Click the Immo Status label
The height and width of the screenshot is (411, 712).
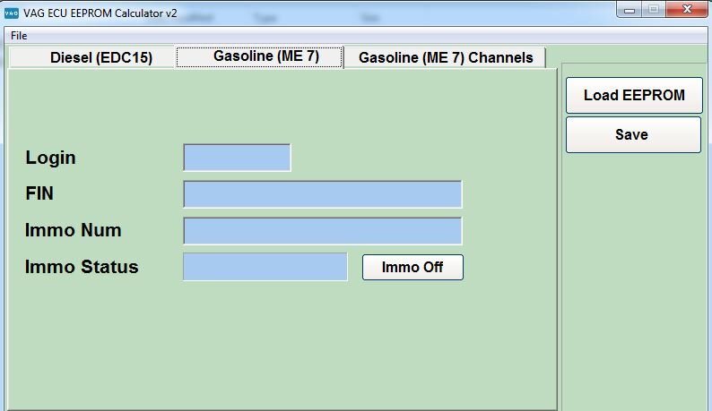point(82,267)
